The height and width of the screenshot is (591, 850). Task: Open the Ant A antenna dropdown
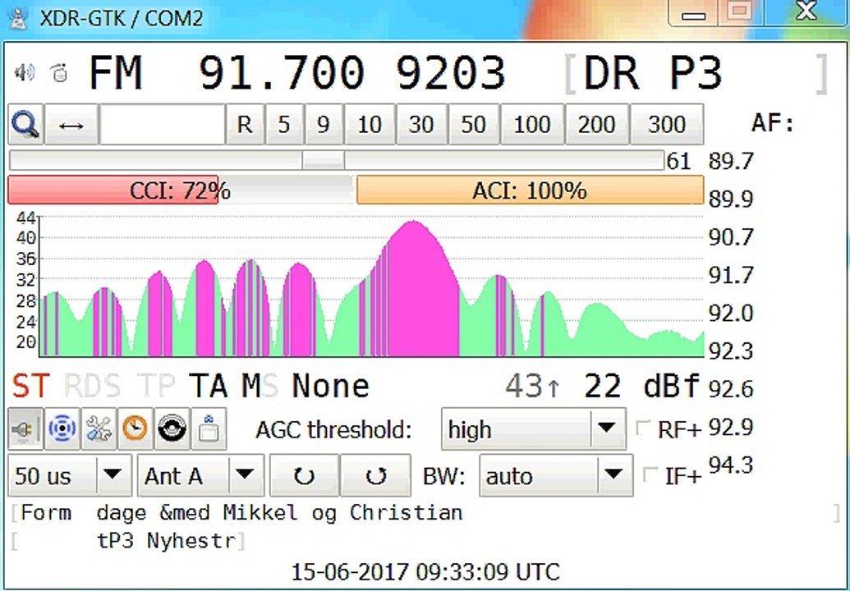(200, 475)
